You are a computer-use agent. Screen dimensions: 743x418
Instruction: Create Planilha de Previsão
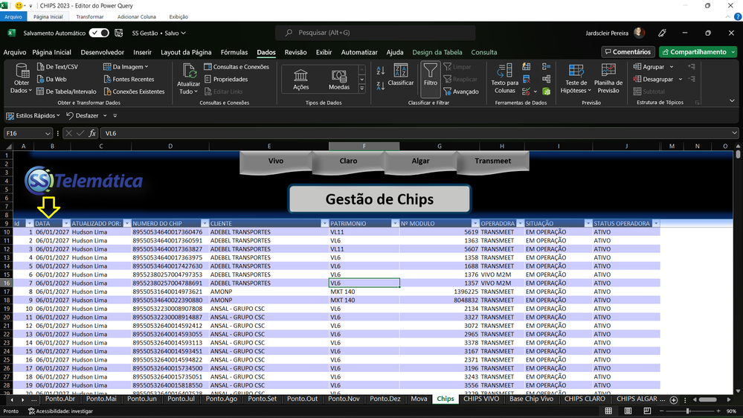coord(608,79)
